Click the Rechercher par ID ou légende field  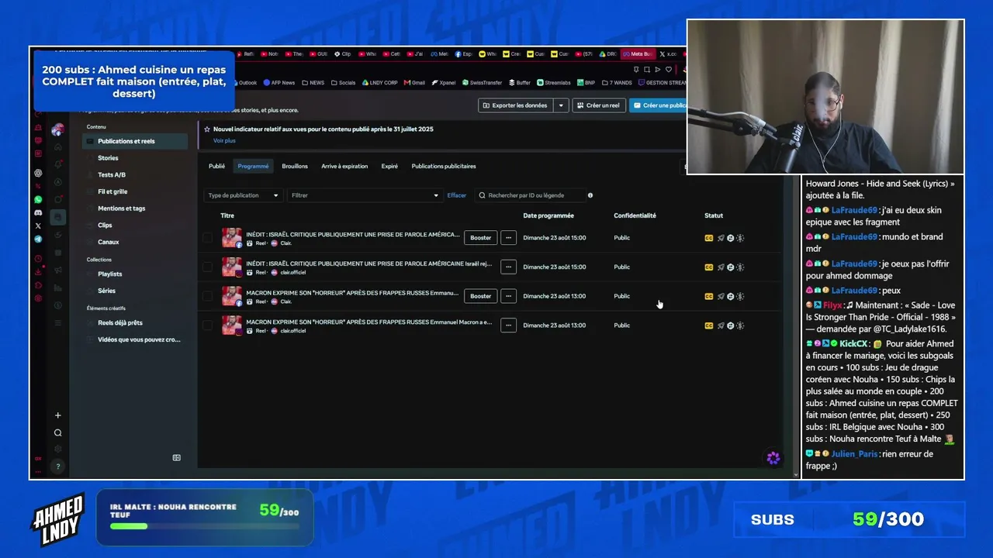529,195
